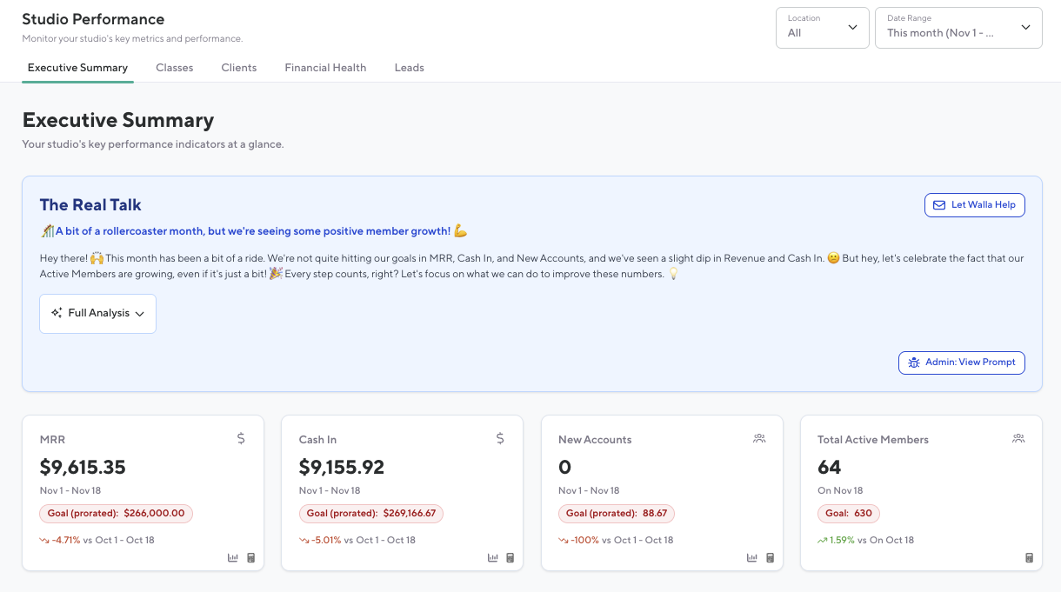Image resolution: width=1061 pixels, height=592 pixels.
Task: Open the MRR chart icon
Action: pos(233,558)
